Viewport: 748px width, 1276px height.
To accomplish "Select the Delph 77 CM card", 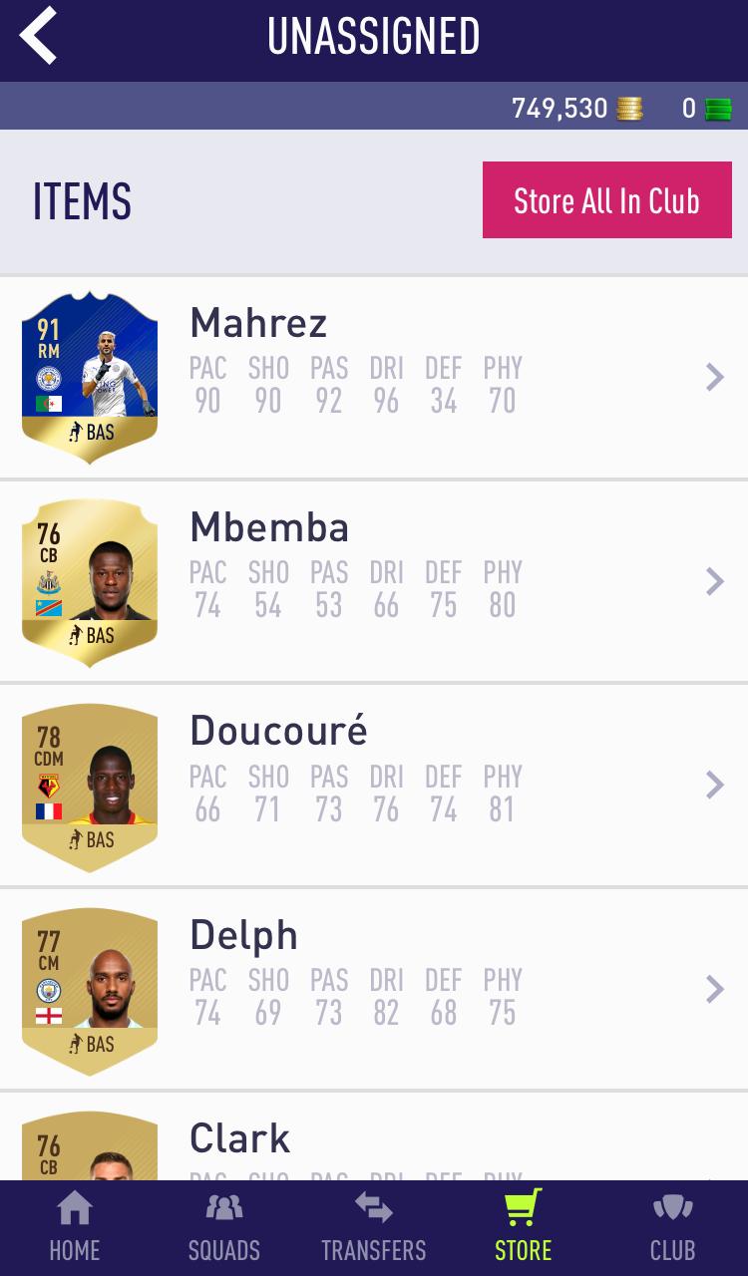I will point(90,990).
